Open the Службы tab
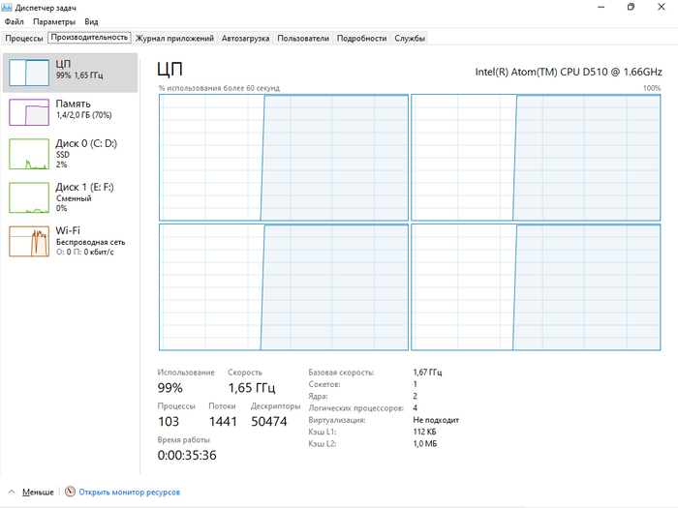This screenshot has width=678, height=508. tap(410, 39)
